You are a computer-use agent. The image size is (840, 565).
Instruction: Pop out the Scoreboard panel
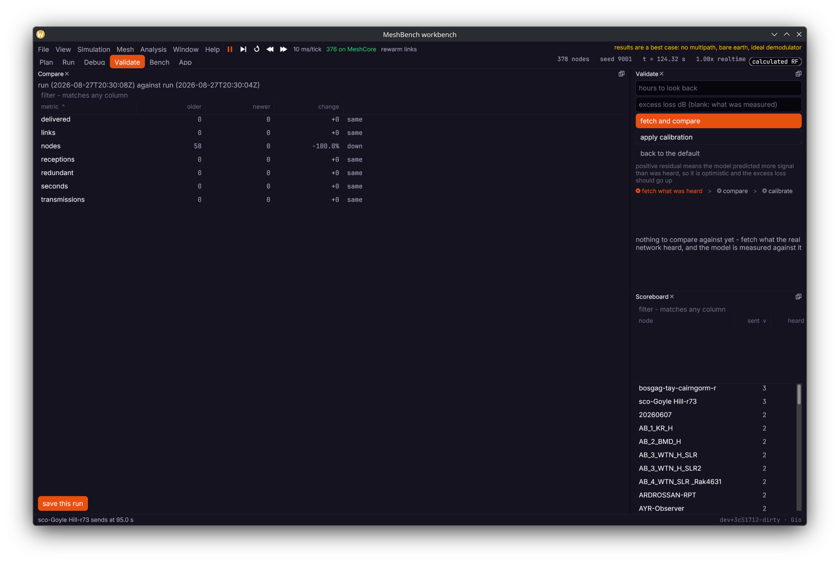pos(798,296)
